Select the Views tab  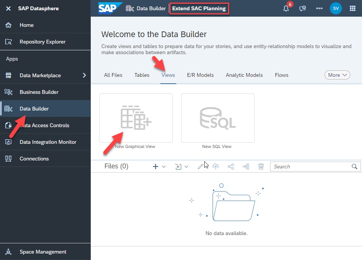(x=168, y=75)
